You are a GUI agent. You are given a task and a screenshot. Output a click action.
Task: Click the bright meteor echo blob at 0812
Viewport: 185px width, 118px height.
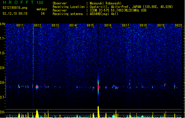point(37,87)
